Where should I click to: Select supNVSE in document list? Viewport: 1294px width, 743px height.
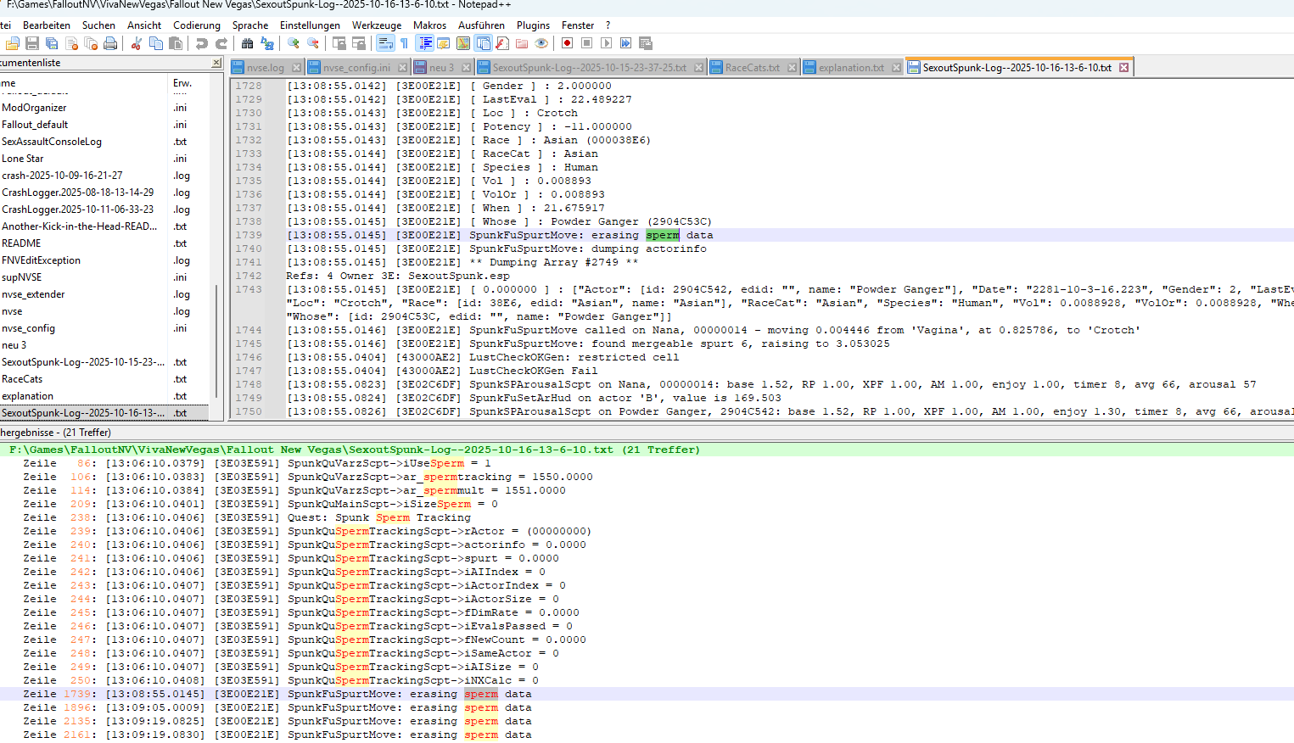click(21, 277)
